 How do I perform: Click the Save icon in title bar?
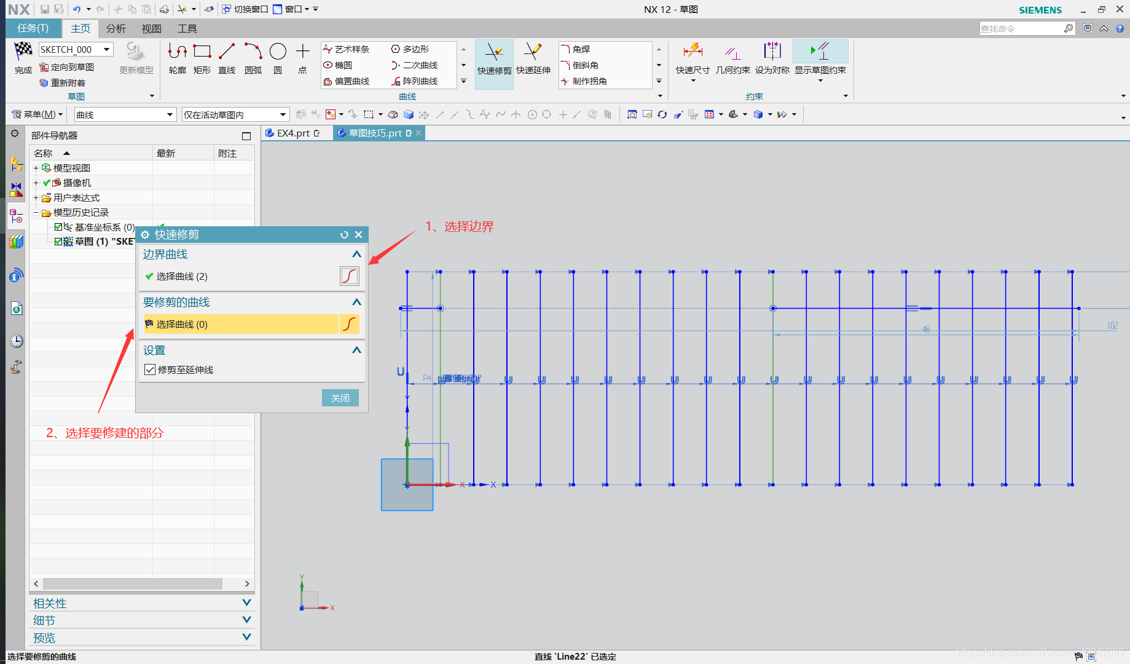[45, 9]
